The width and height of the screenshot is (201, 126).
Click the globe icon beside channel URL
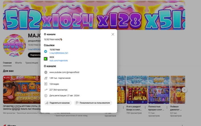(x=46, y=72)
